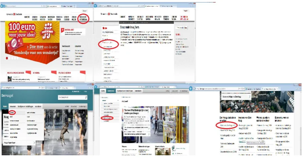
Task: Select 'bezoekers' in the DenHaag.nl navigation
Action: (38, 106)
